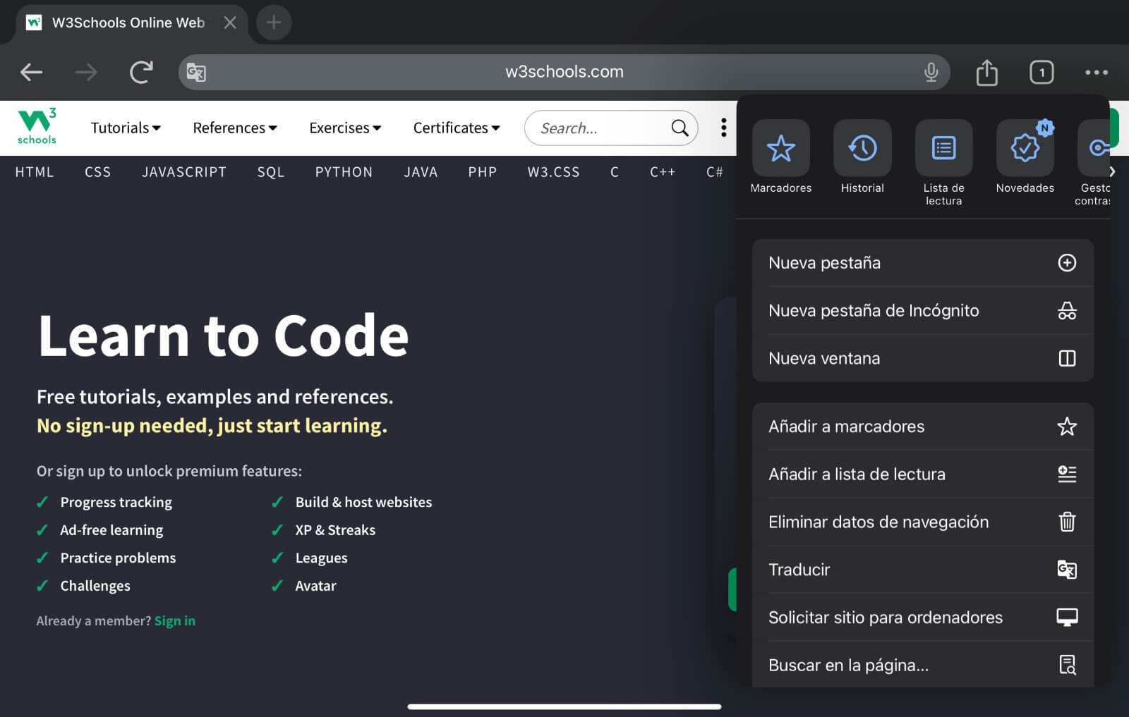
Task: Click 'Leagues' feature text
Action: point(321,558)
